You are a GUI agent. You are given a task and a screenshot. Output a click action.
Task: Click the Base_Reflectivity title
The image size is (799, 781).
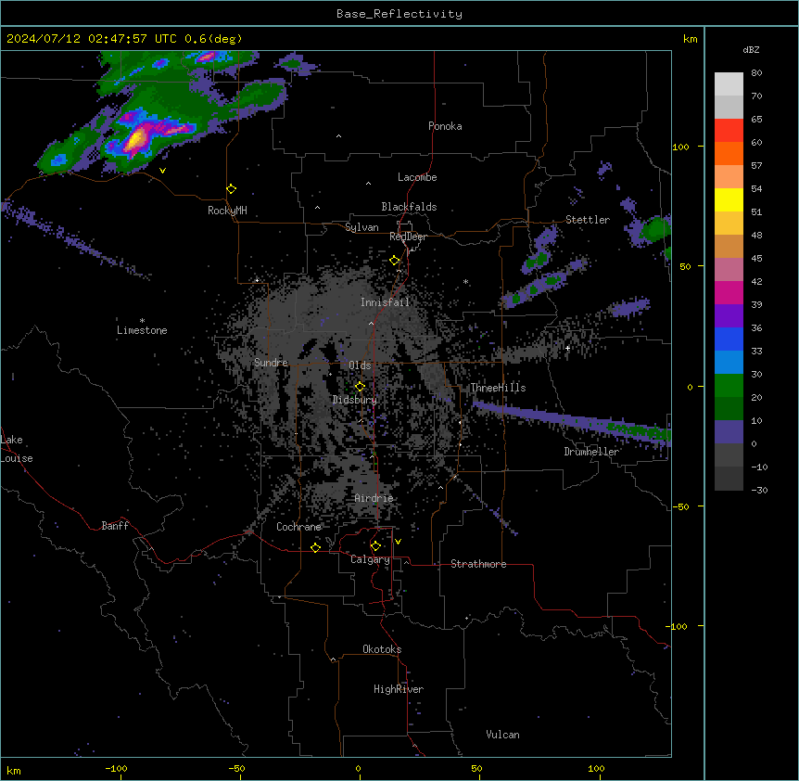399,14
